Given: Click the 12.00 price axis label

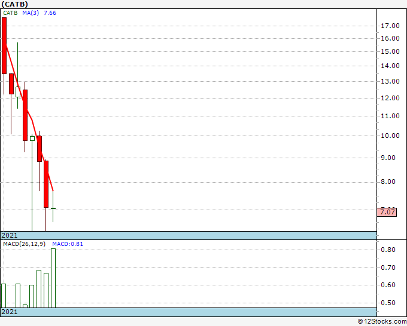Looking at the screenshot, I should click(390, 98).
